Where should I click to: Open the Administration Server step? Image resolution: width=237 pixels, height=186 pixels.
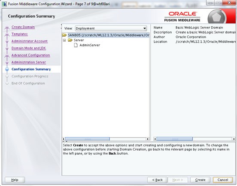coord(29,62)
